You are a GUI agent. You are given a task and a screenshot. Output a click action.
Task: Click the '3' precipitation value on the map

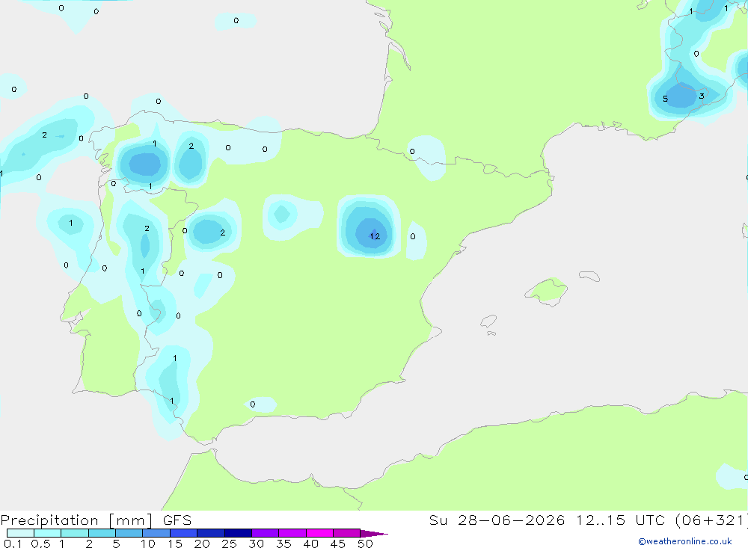click(x=702, y=96)
